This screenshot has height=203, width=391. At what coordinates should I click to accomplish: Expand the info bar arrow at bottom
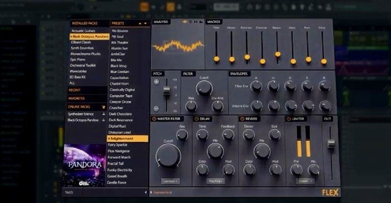point(151,192)
